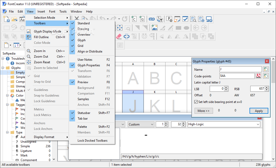Uncheck Set left side bearing point checkbox

196,102
